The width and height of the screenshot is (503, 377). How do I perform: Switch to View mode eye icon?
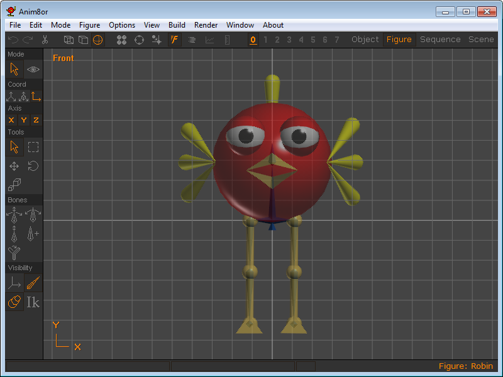pos(33,69)
